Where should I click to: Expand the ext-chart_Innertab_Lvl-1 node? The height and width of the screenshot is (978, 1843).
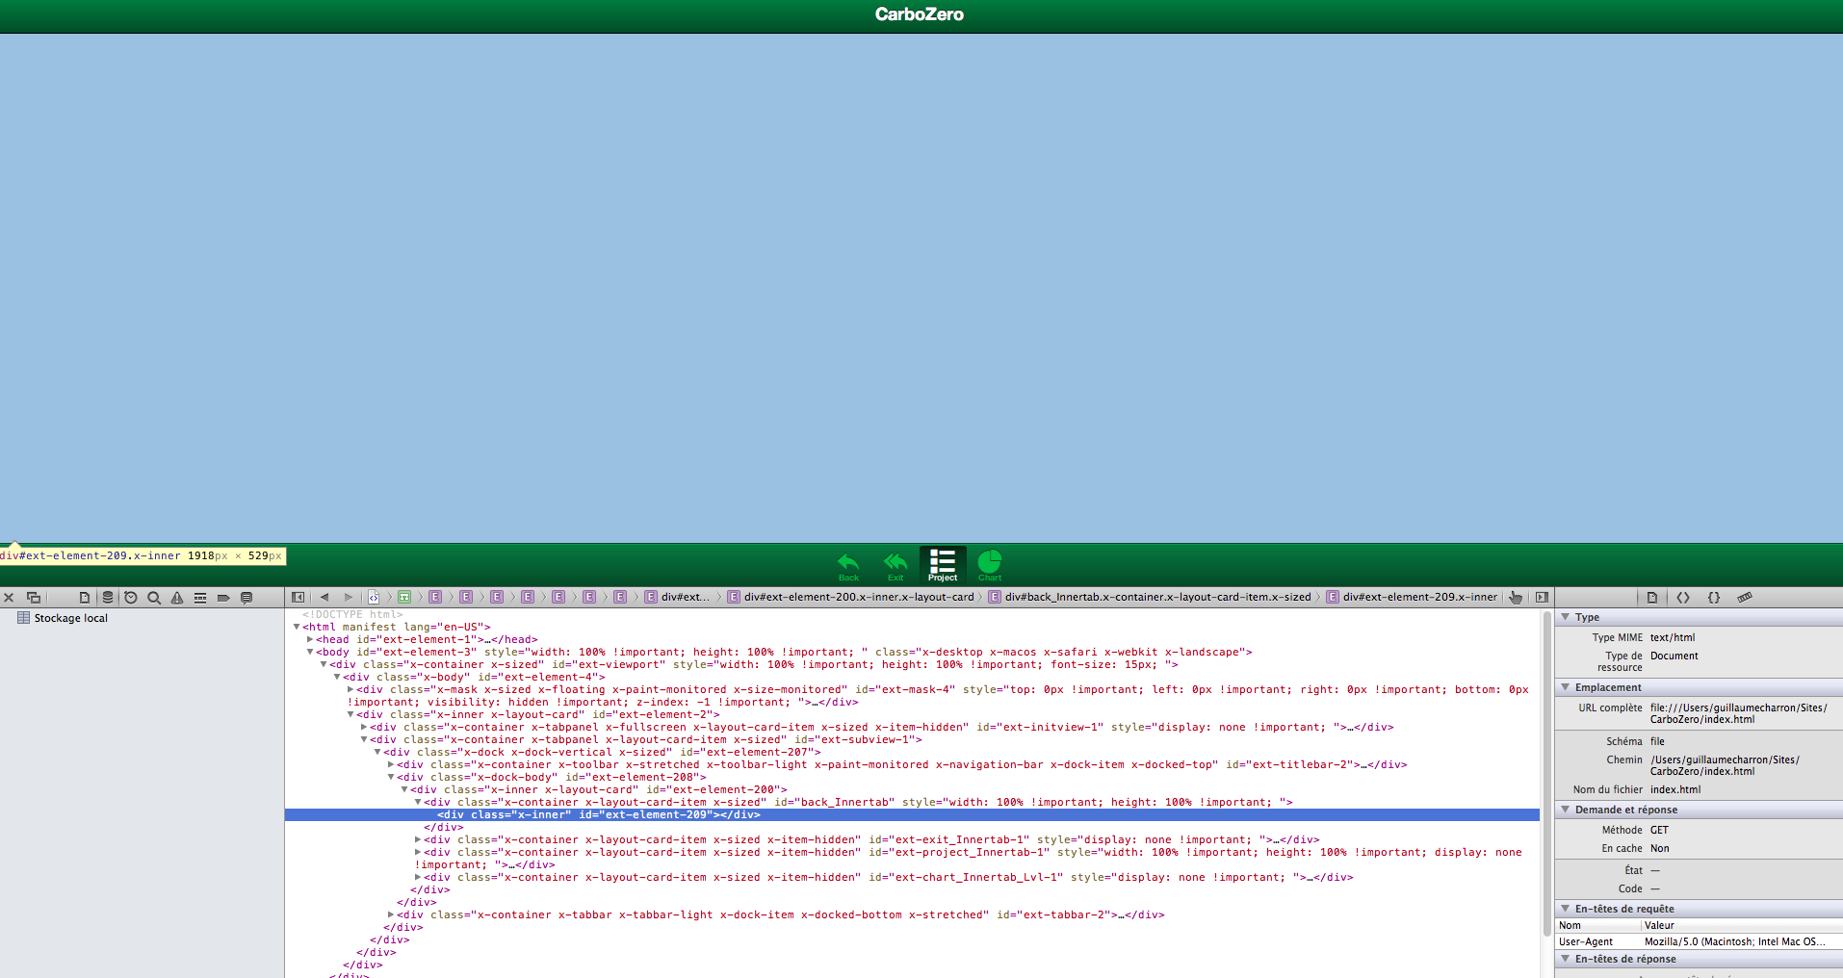[x=418, y=877]
